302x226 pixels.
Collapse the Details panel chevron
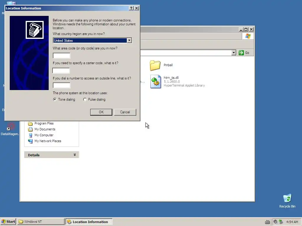75,155
